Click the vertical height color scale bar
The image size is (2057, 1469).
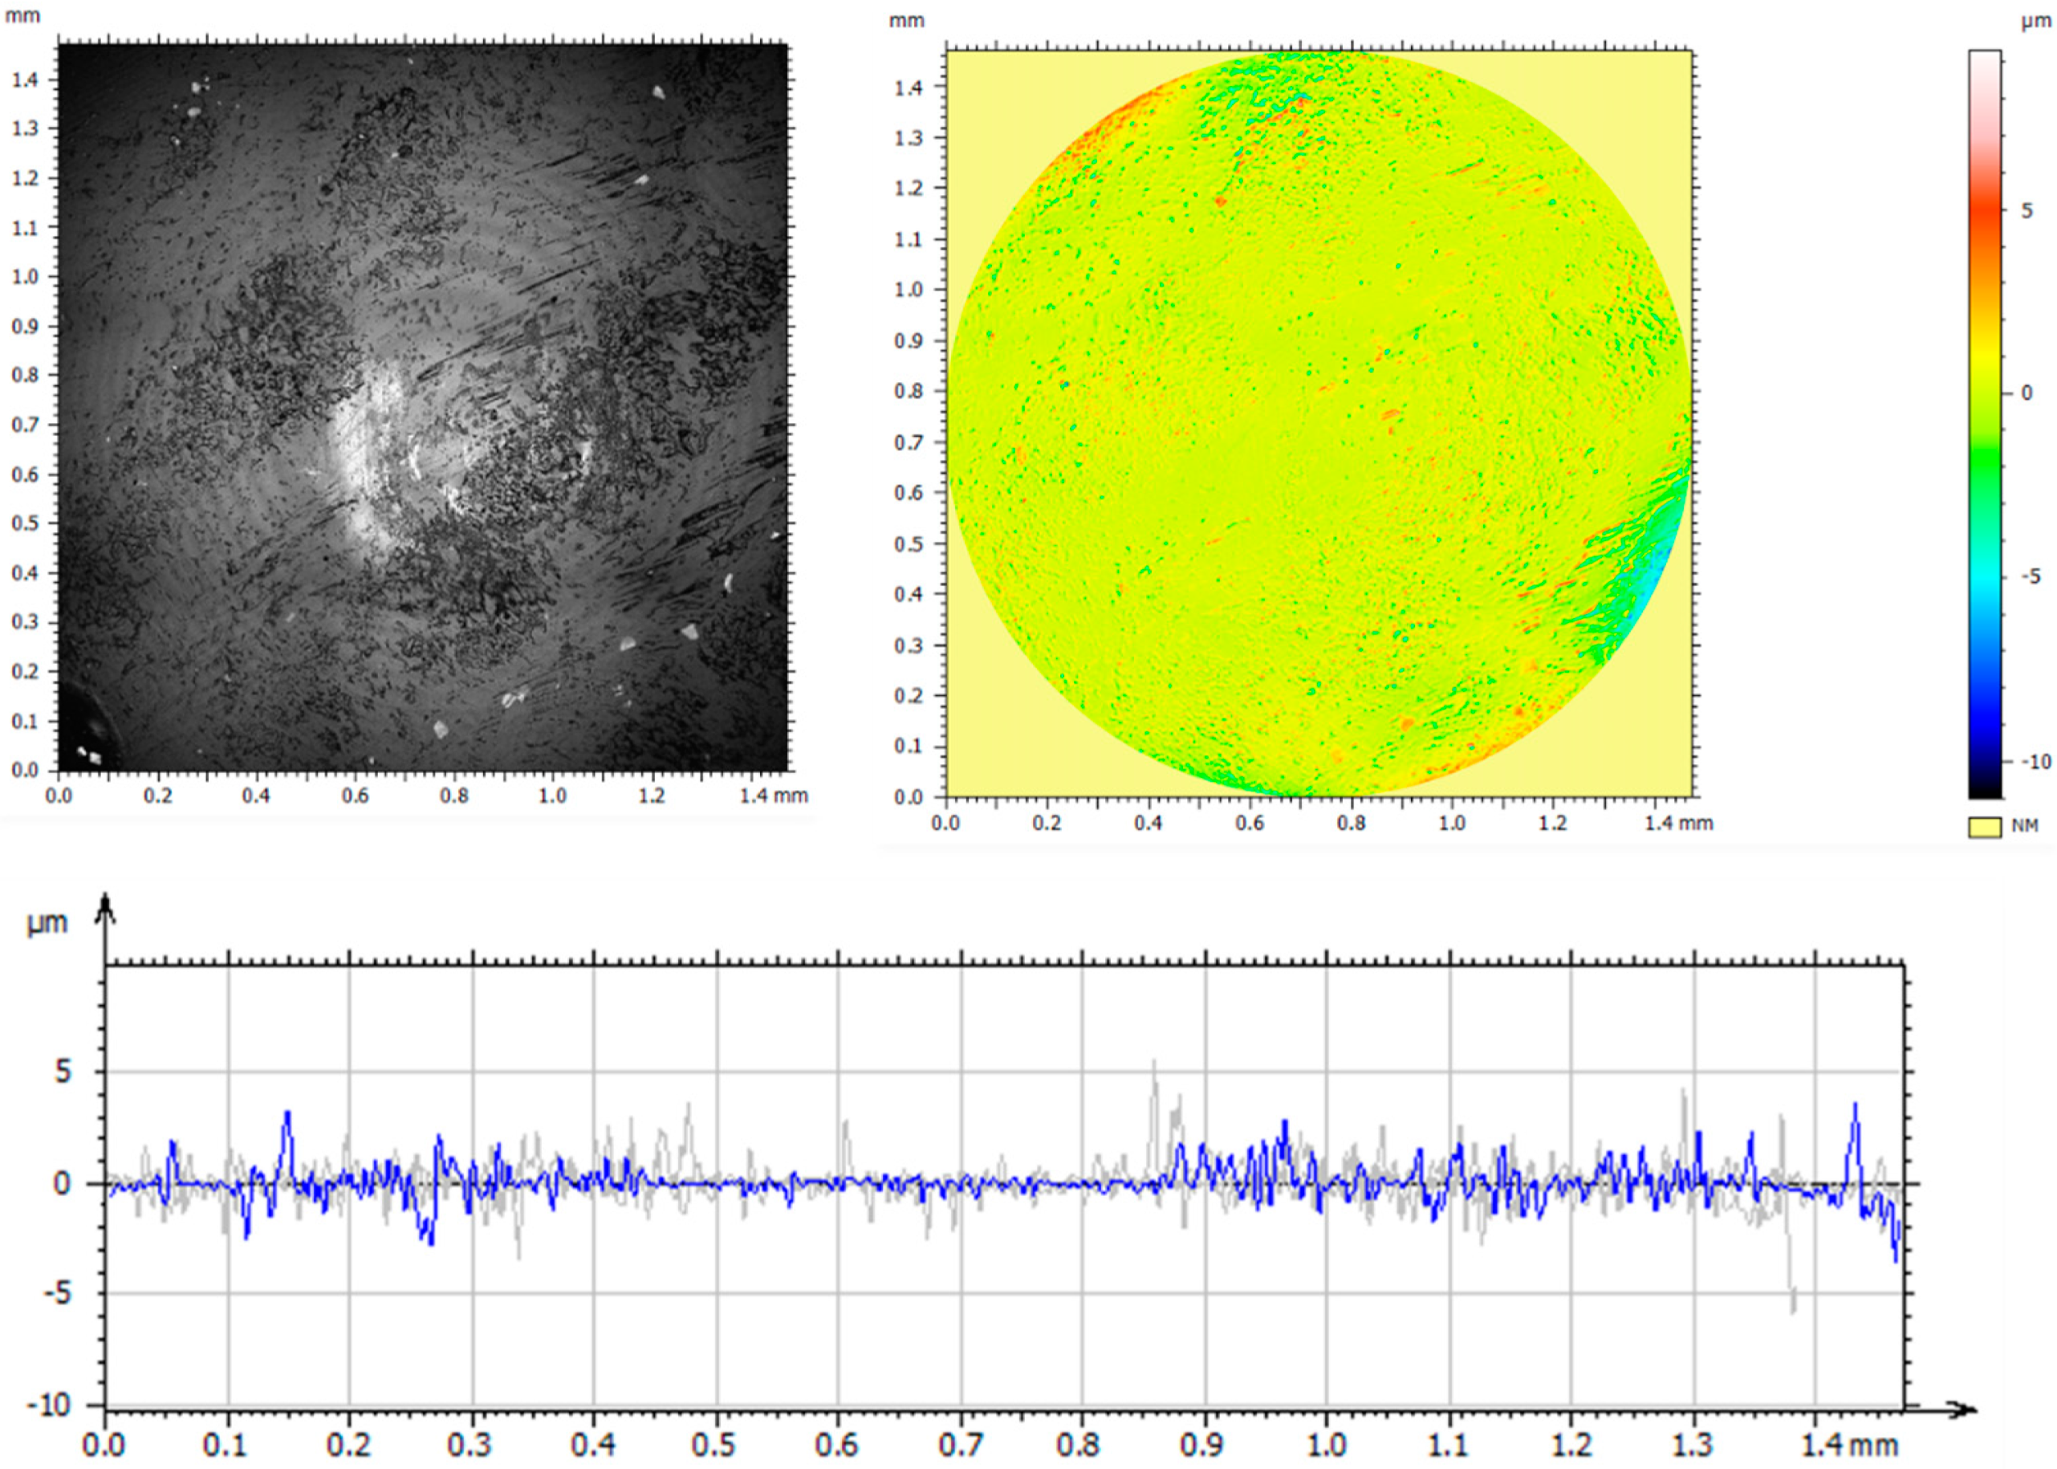1985,423
